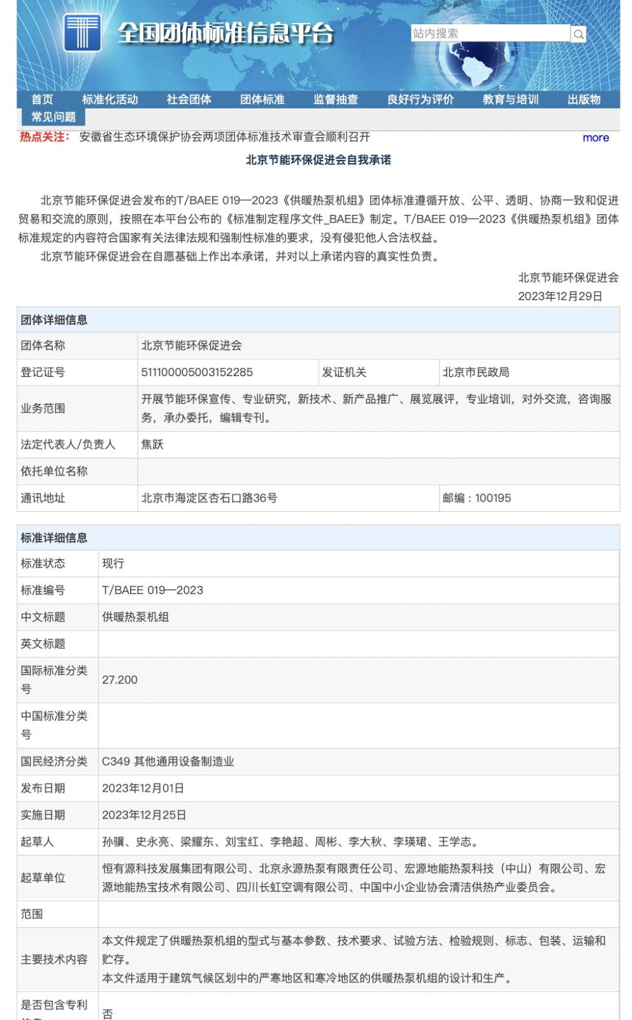
Task: Focus the 站内搜索 search field
Action: click(491, 33)
